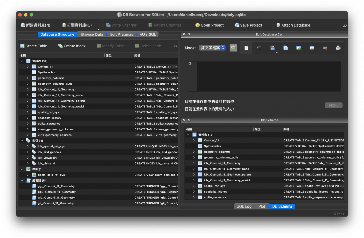Image resolution: width=364 pixels, height=238 pixels.
Task: Click the import-from-file icon with green arrow
Action: [x=299, y=48]
